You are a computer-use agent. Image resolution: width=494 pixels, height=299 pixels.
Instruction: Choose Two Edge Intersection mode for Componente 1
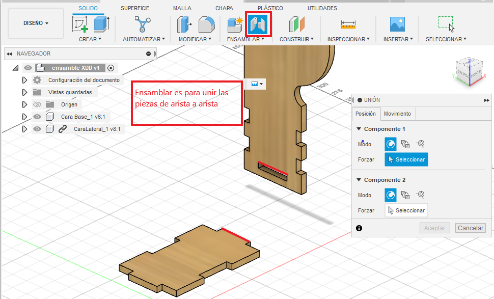420,144
